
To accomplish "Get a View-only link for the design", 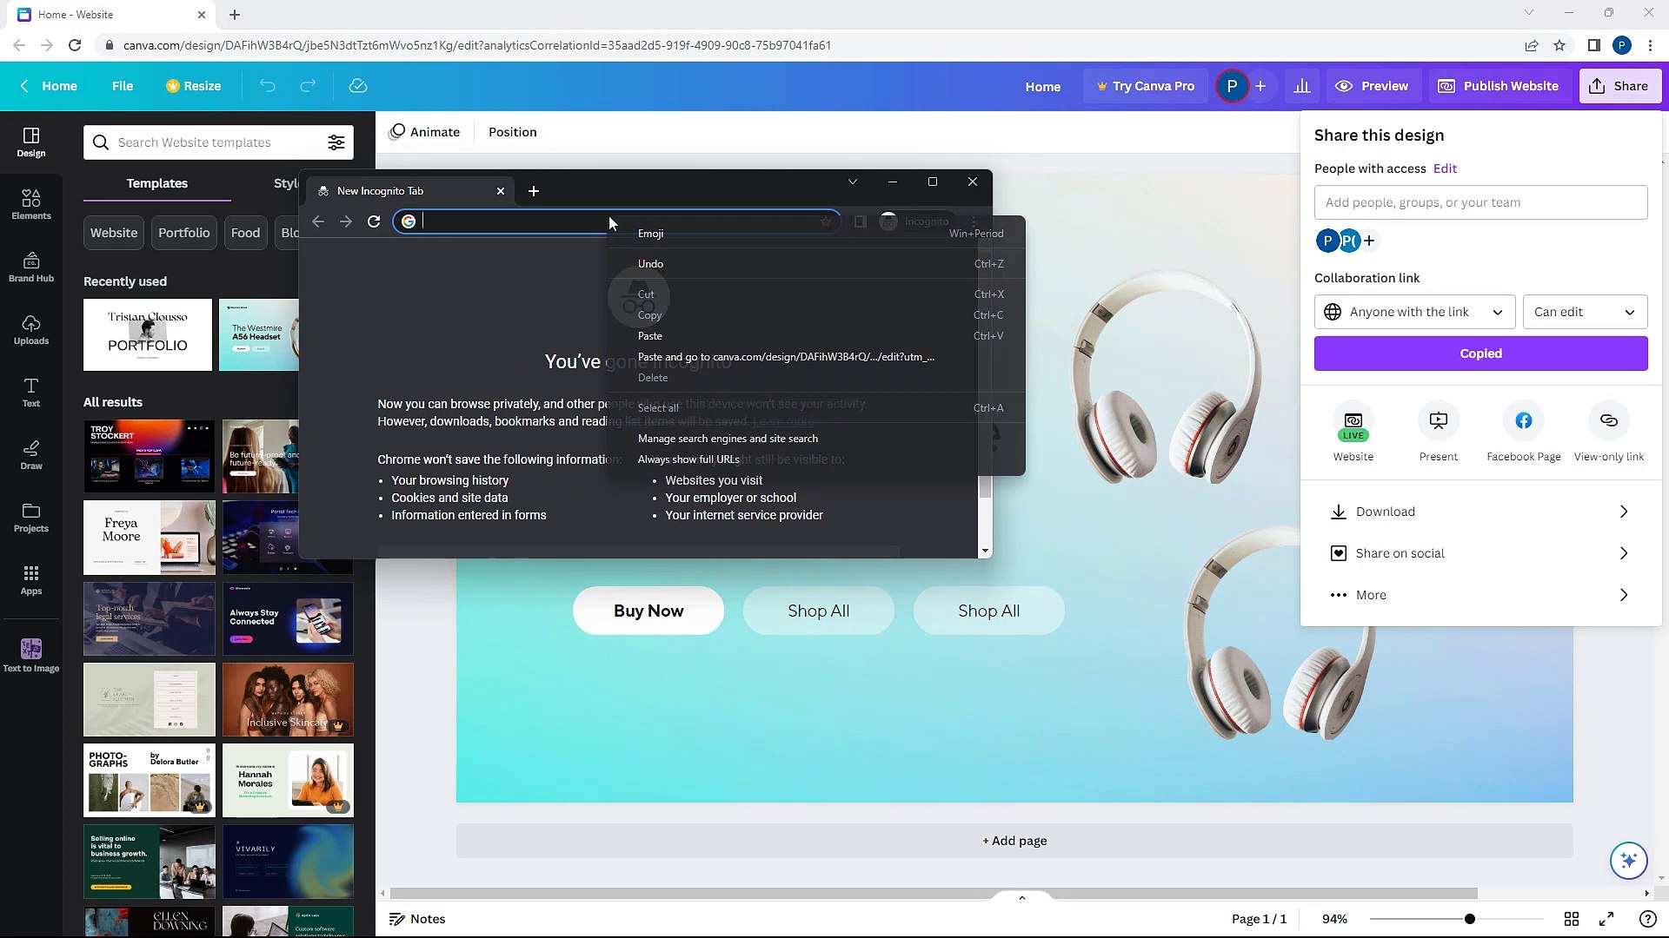I will coord(1608,432).
